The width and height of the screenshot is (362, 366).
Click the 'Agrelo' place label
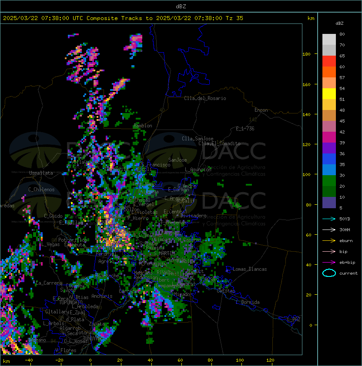(x=106, y=261)
